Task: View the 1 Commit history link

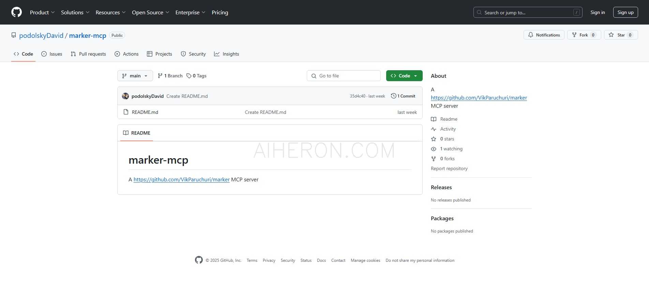Action: click(x=403, y=96)
